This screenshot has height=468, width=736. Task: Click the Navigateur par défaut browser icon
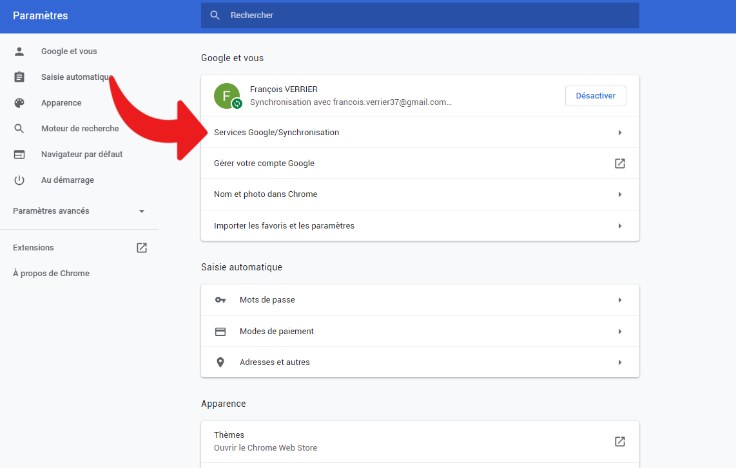(19, 154)
